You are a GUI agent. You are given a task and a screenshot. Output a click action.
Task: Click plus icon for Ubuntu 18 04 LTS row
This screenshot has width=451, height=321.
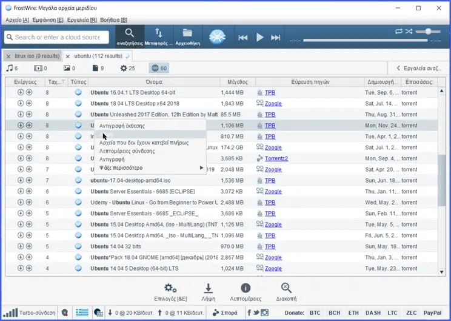point(29,103)
